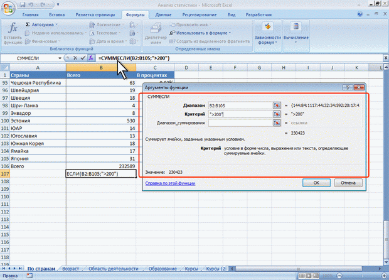The width and height of the screenshot is (389, 280).
Task: Click the Отмена button
Action: (x=348, y=183)
